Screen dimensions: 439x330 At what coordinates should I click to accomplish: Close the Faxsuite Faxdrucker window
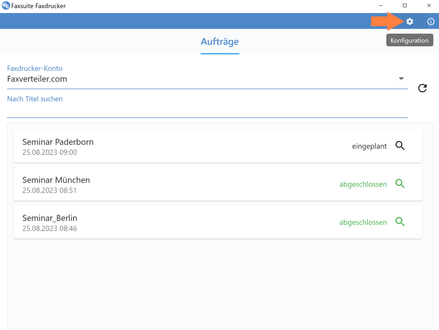(x=429, y=6)
